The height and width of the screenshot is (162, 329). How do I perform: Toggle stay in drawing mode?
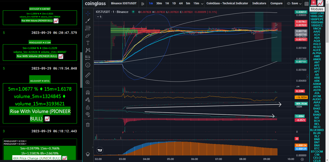coord(88,99)
